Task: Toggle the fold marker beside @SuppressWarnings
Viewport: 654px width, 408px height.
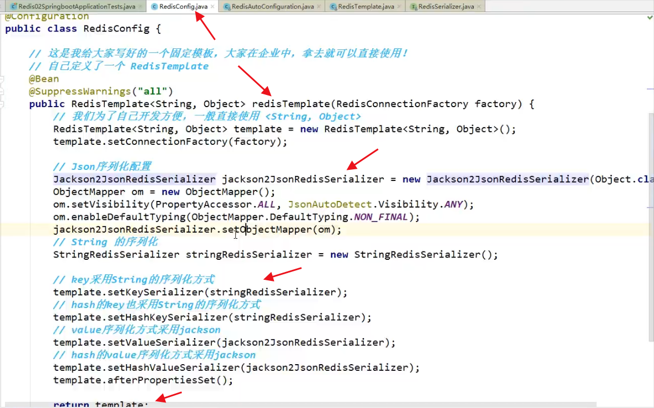Action: [2, 92]
